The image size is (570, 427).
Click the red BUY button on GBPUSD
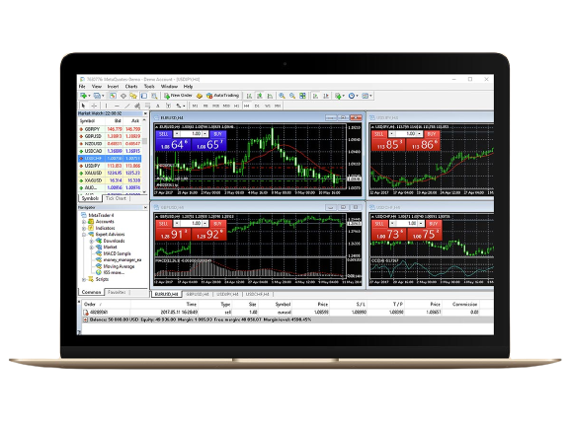tap(217, 224)
